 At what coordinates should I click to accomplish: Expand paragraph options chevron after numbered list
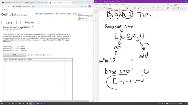(x=163, y=8)
